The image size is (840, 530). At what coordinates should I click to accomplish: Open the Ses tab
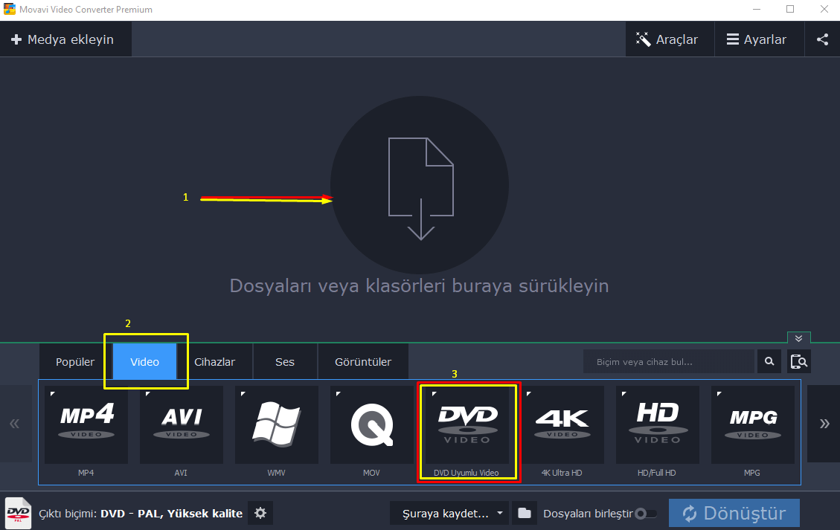(x=285, y=362)
